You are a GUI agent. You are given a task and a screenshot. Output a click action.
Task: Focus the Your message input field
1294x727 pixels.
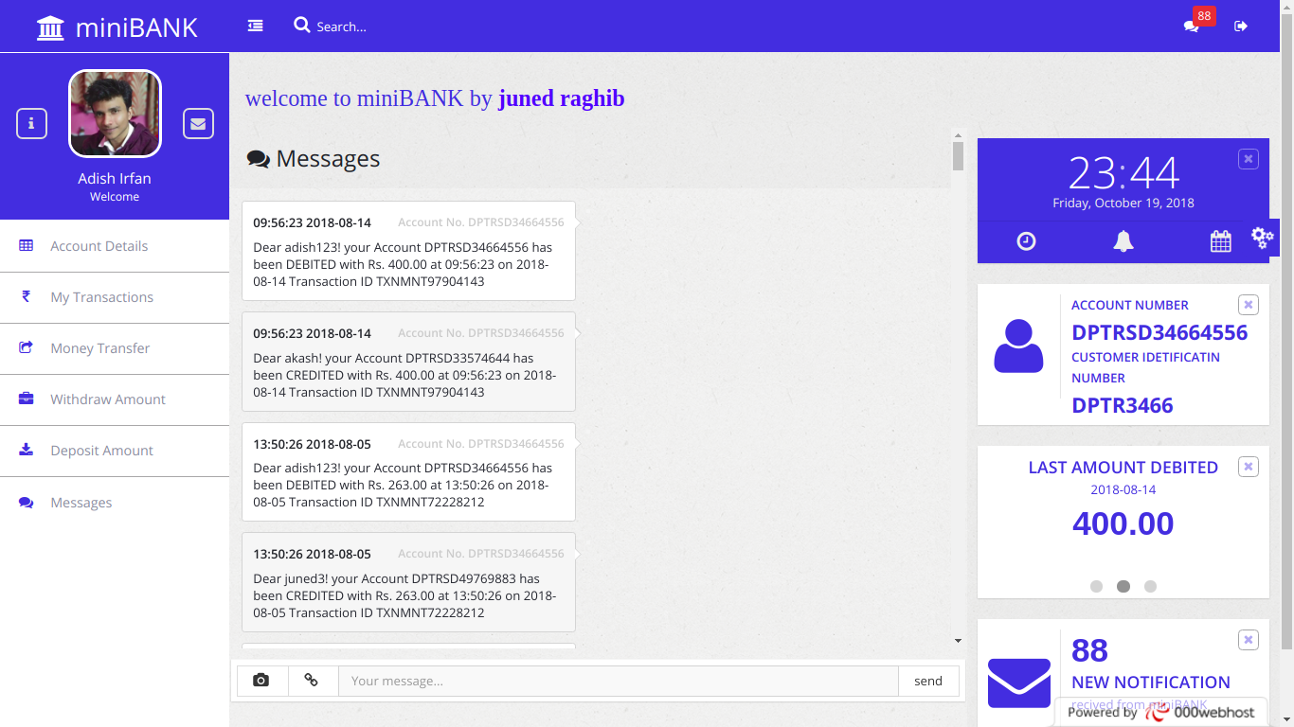[x=619, y=681]
